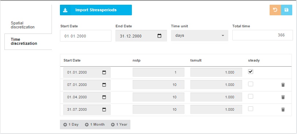Open calendar for 07.01.2000 row date

(x=104, y=85)
